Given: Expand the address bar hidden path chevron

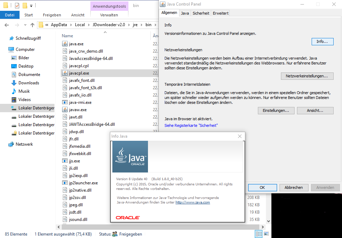Looking at the screenshot, I should click(x=47, y=25).
